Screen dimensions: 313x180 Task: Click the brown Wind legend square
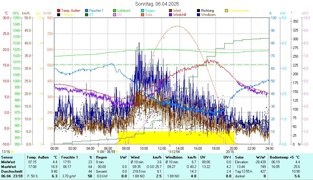point(171,11)
